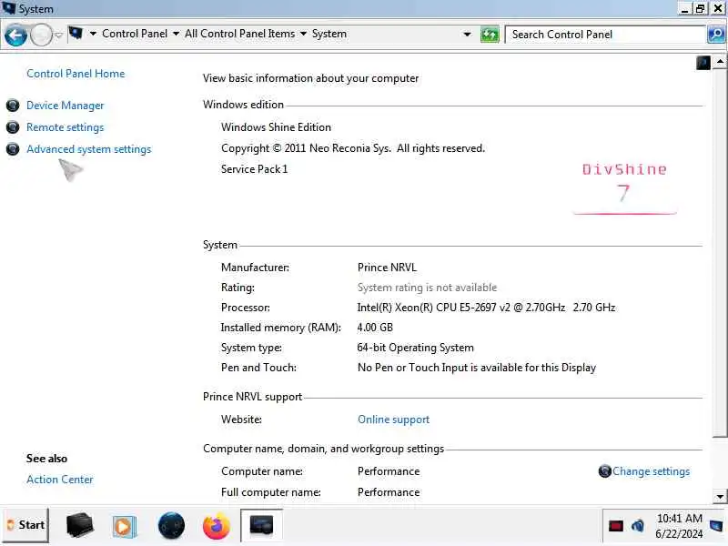This screenshot has height=546, width=728.
Task: Click the green Refresh button
Action: point(490,35)
